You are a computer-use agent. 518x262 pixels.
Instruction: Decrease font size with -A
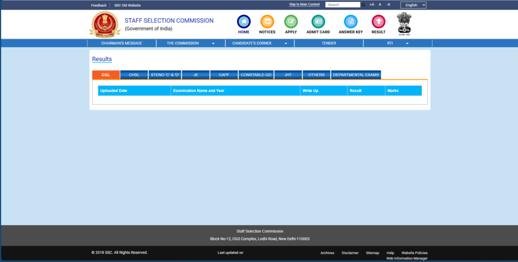coord(388,5)
